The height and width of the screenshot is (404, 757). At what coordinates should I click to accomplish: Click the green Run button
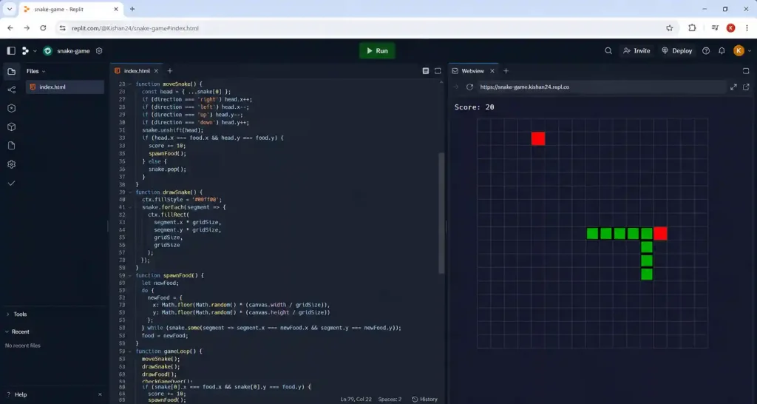point(377,51)
